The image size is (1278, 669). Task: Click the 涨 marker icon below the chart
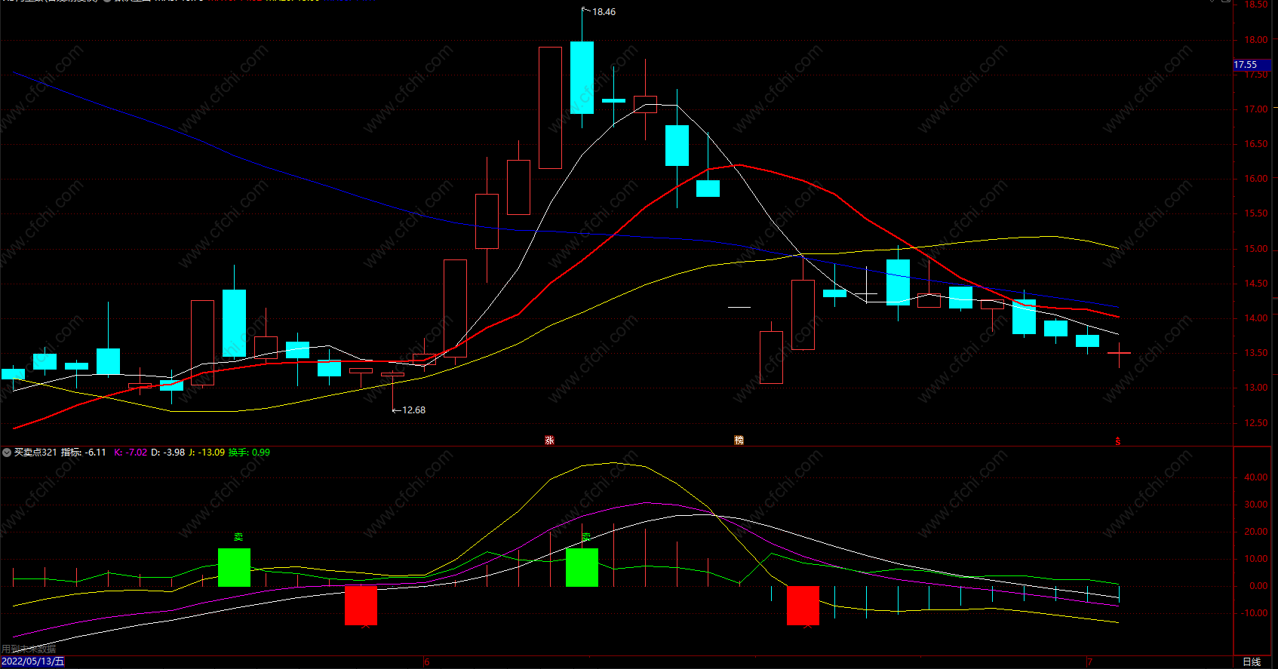tap(549, 440)
